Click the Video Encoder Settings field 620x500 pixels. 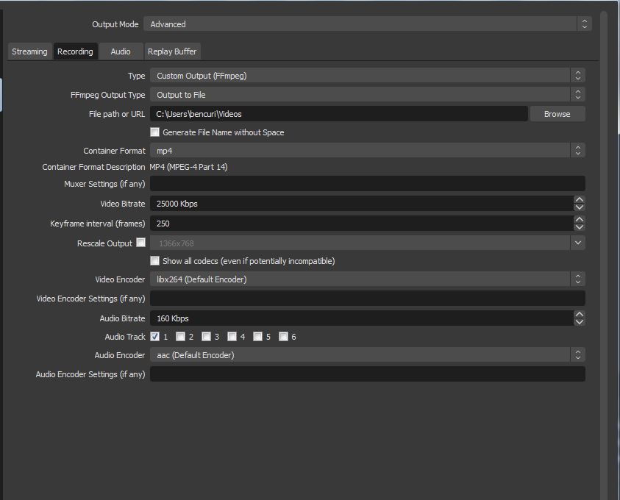(x=367, y=299)
